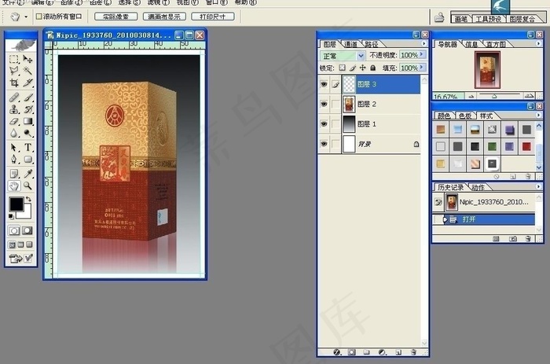Open Hand tool preset picker arrow
Screen dimensions: 550x364
(26, 17)
